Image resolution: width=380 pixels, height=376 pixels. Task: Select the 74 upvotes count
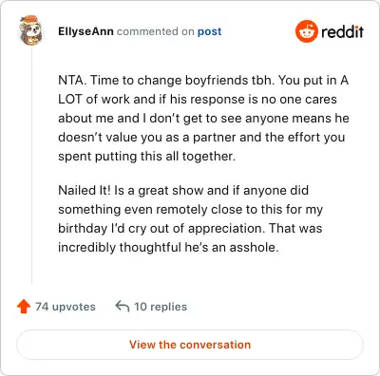pos(66,307)
